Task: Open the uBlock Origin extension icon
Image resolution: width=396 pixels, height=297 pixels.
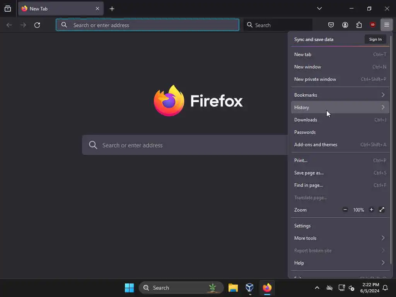Action: pyautogui.click(x=372, y=25)
